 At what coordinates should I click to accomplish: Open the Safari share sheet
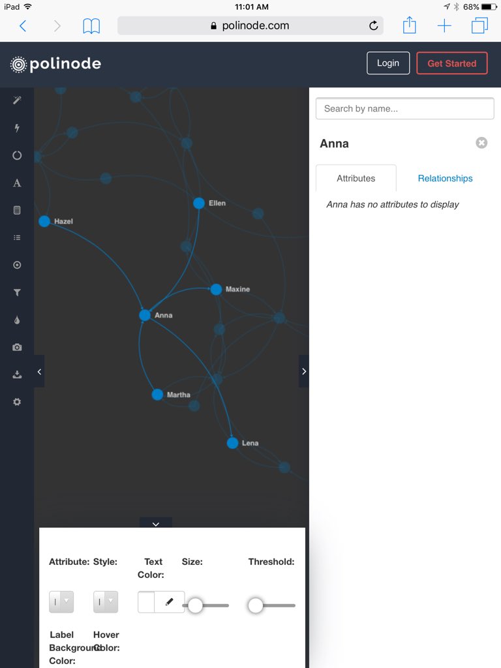(410, 25)
